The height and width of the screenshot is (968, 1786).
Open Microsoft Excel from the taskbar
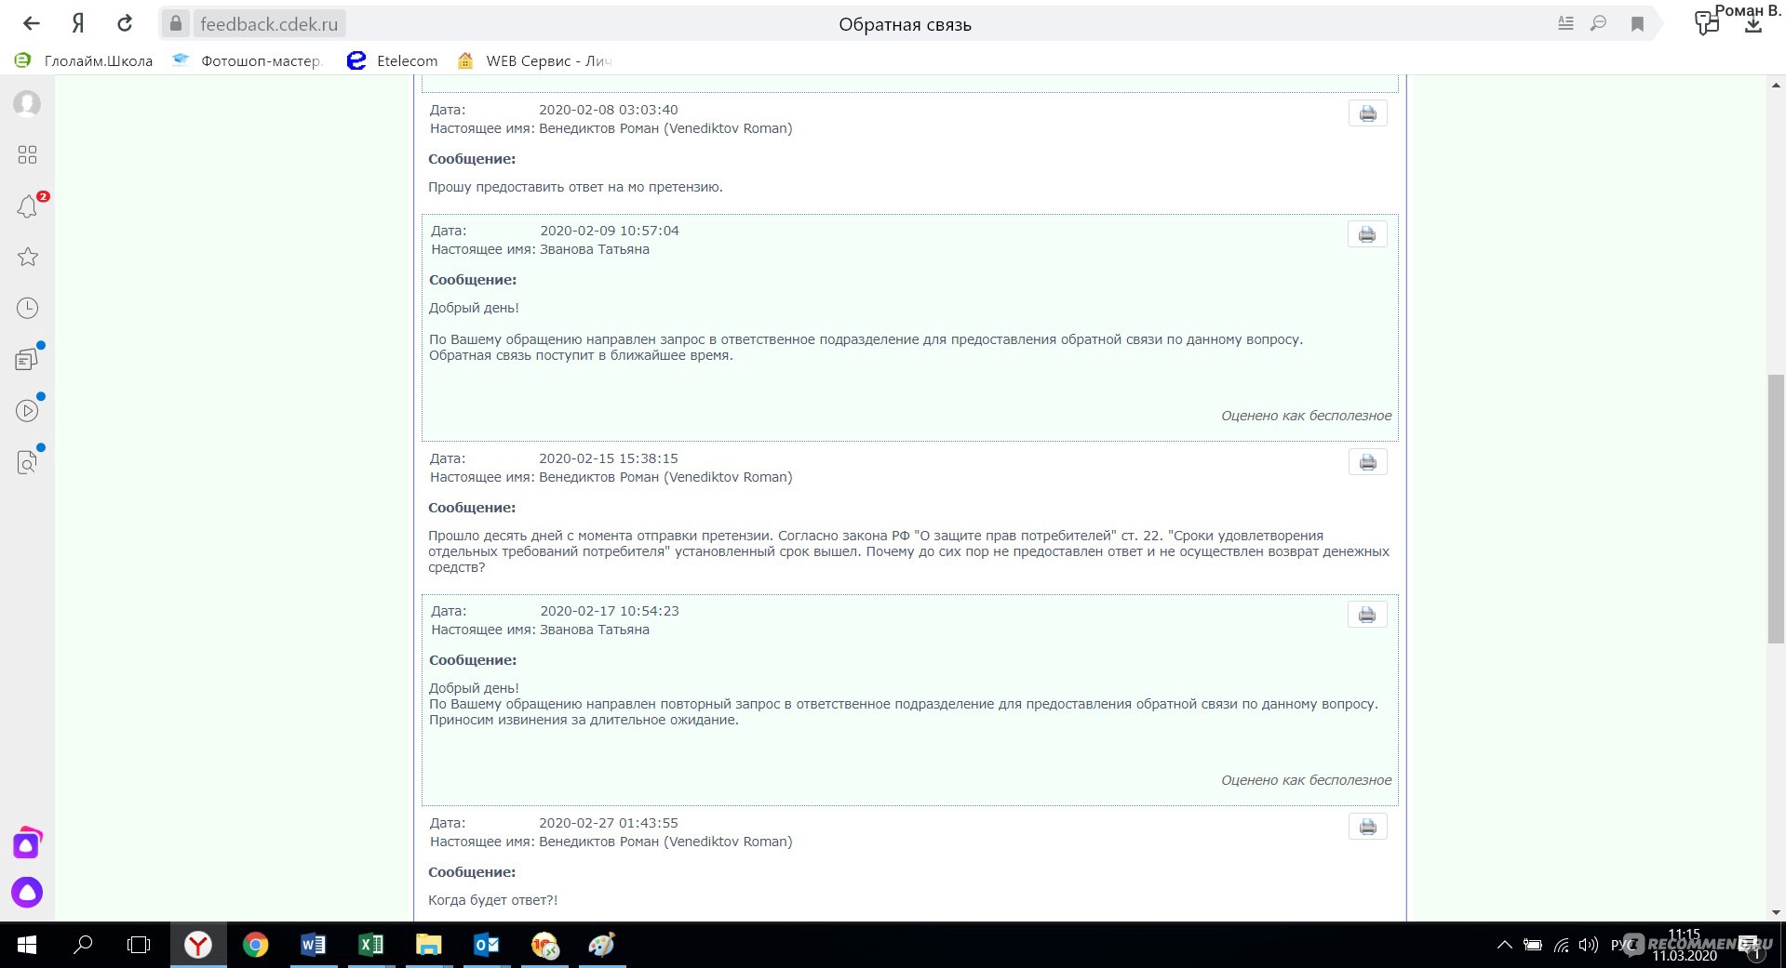tap(370, 945)
